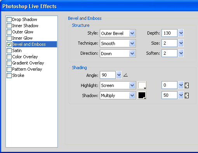Open the Style dropdown (Outer Bevel)

click(118, 33)
